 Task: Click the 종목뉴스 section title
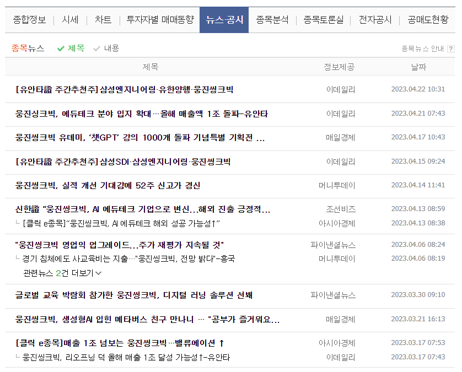[x=28, y=48]
